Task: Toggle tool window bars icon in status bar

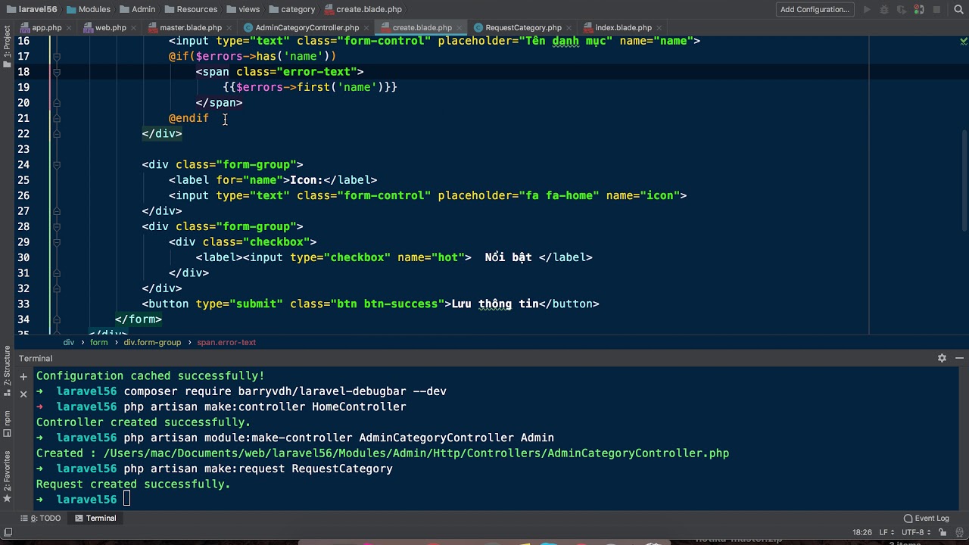Action: (7, 532)
